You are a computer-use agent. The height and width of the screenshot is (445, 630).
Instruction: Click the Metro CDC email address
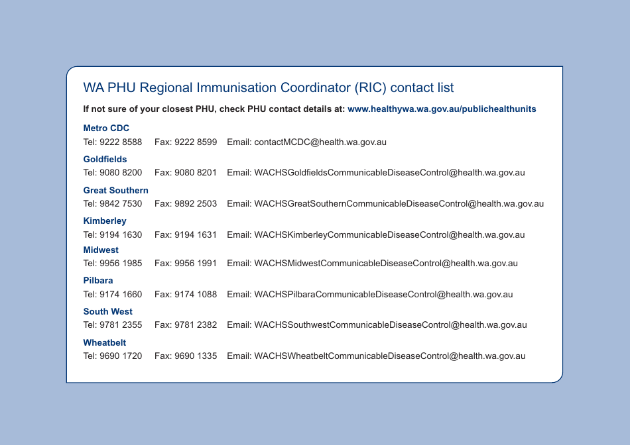320,142
